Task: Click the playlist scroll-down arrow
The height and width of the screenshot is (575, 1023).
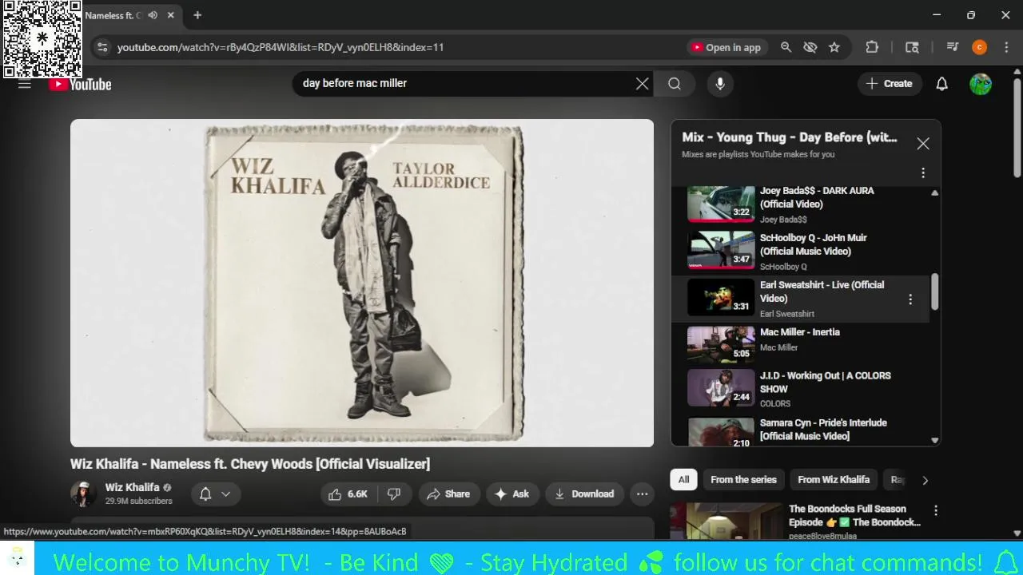Action: (x=934, y=440)
